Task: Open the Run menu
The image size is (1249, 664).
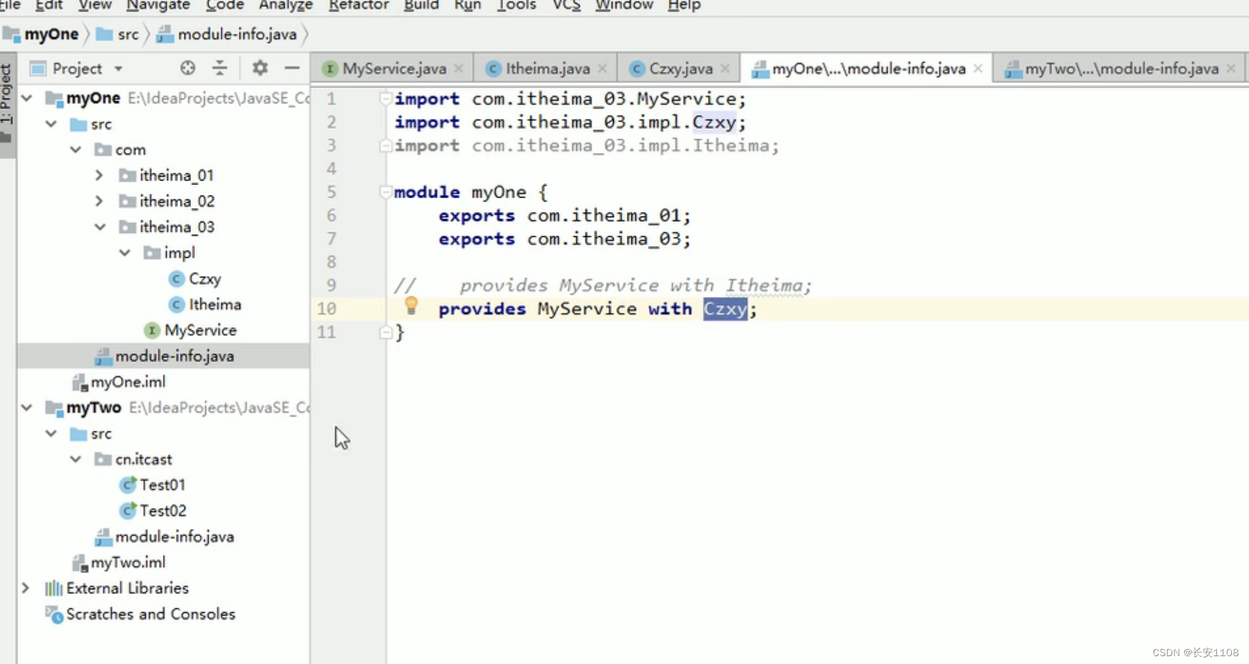Action: 467,5
